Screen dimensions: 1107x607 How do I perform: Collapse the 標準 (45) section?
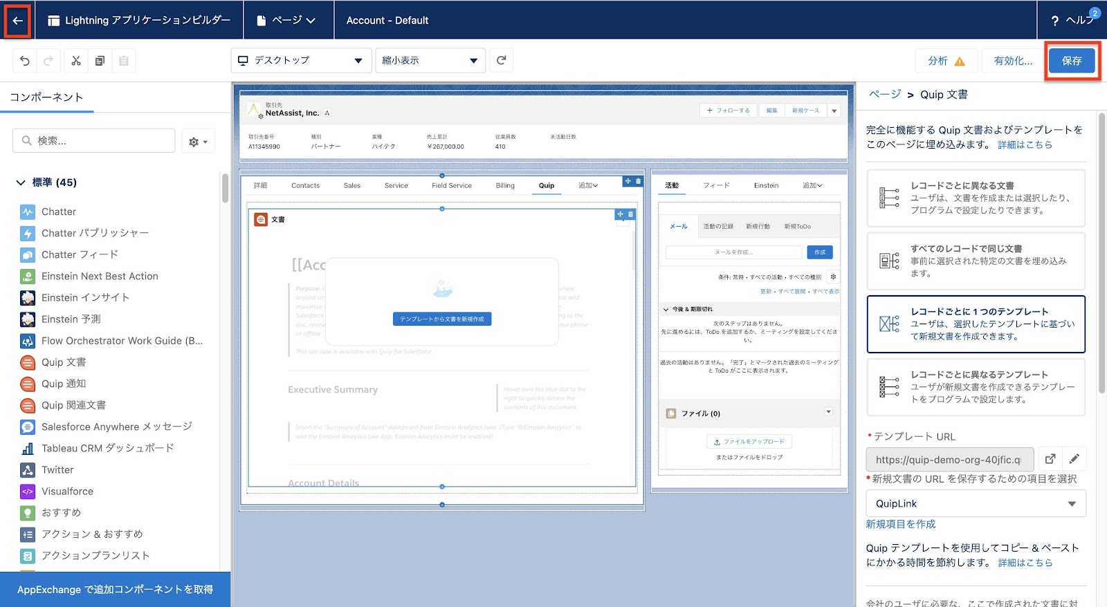tap(21, 183)
